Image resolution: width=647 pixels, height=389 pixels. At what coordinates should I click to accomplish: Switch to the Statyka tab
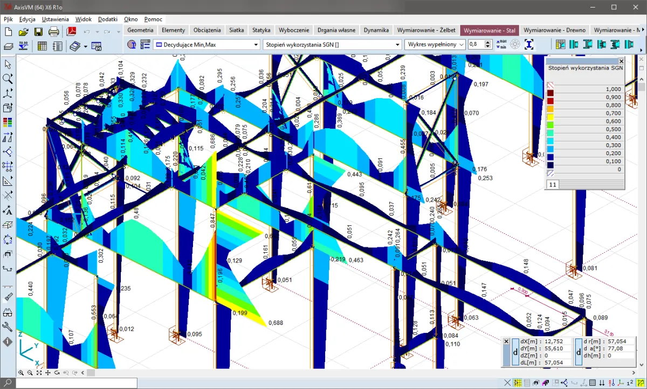click(261, 30)
